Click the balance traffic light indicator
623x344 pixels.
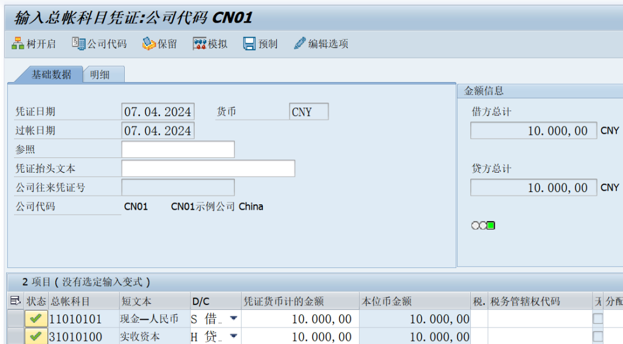(x=482, y=225)
